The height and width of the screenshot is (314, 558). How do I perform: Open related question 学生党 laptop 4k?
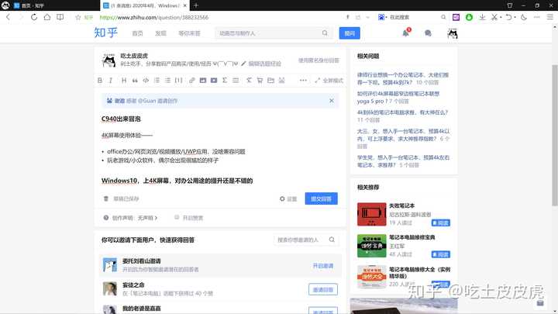[x=403, y=161]
